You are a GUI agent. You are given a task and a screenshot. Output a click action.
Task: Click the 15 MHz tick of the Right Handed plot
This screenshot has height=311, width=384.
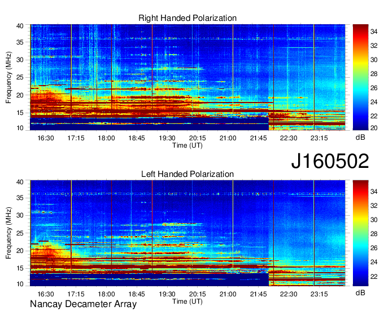(x=20, y=113)
